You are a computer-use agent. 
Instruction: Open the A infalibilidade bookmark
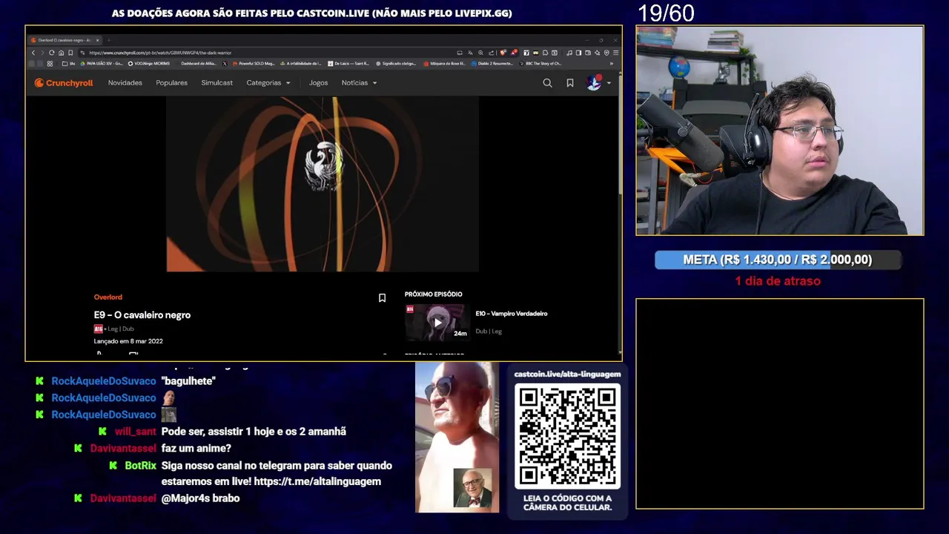coord(301,64)
